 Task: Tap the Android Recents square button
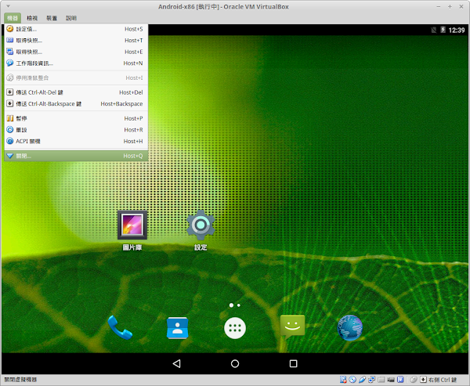pyautogui.click(x=294, y=363)
